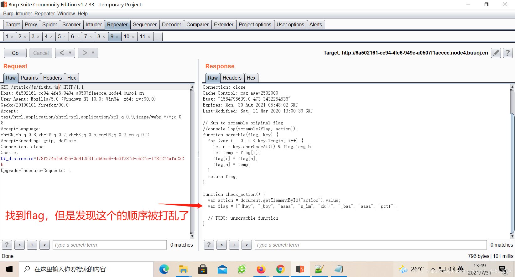This screenshot has height=277, width=515.
Task: Go forward to next request in history
Action: pos(85,53)
